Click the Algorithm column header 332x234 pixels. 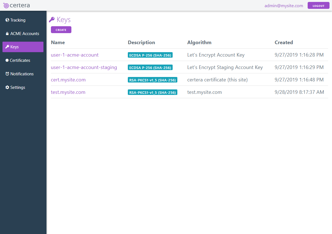click(x=199, y=42)
